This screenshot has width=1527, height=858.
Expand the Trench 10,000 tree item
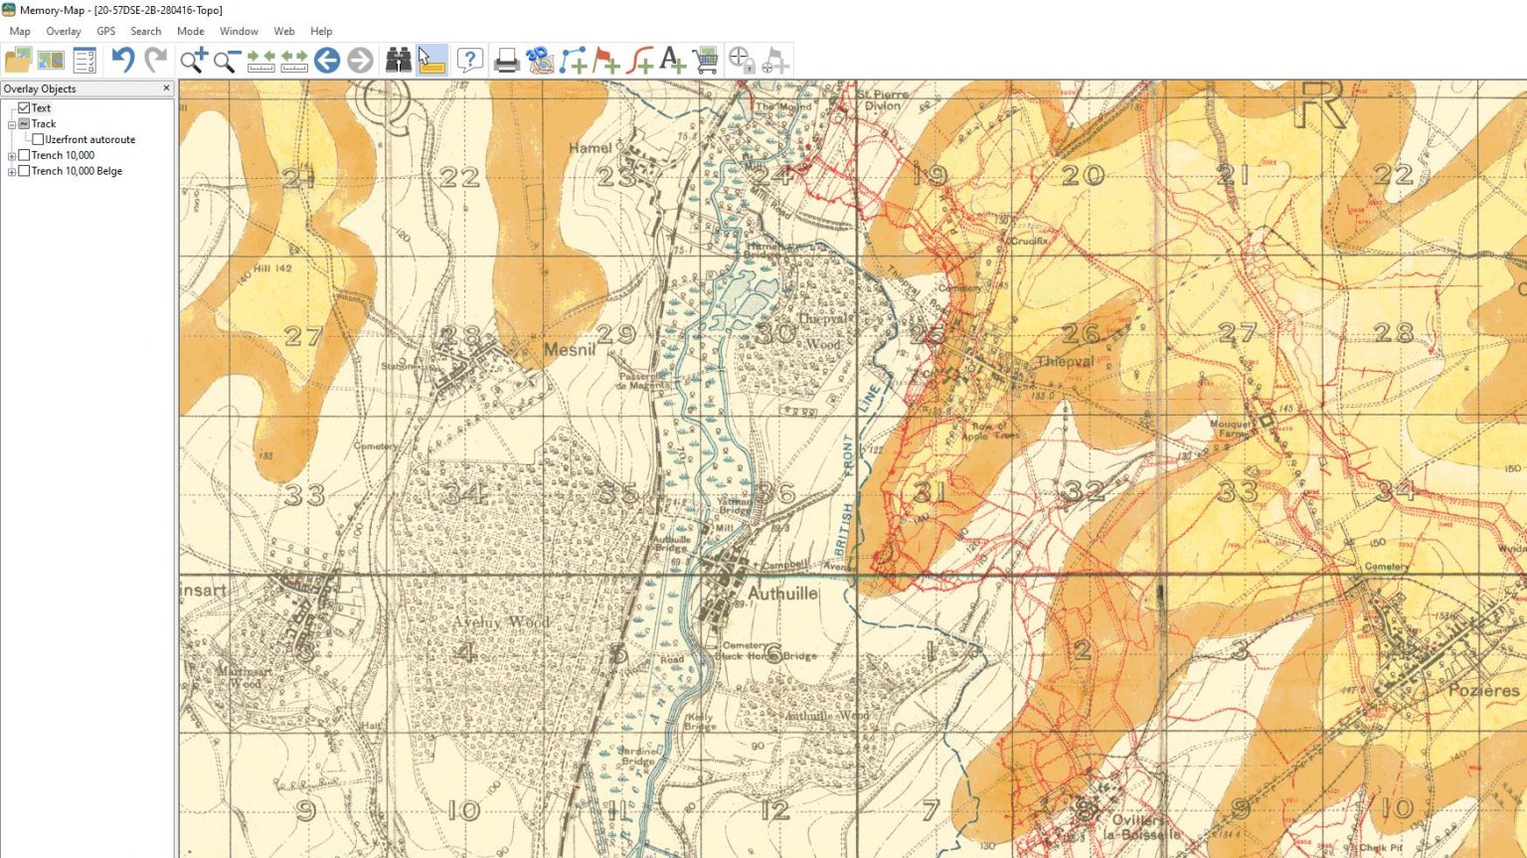12,155
